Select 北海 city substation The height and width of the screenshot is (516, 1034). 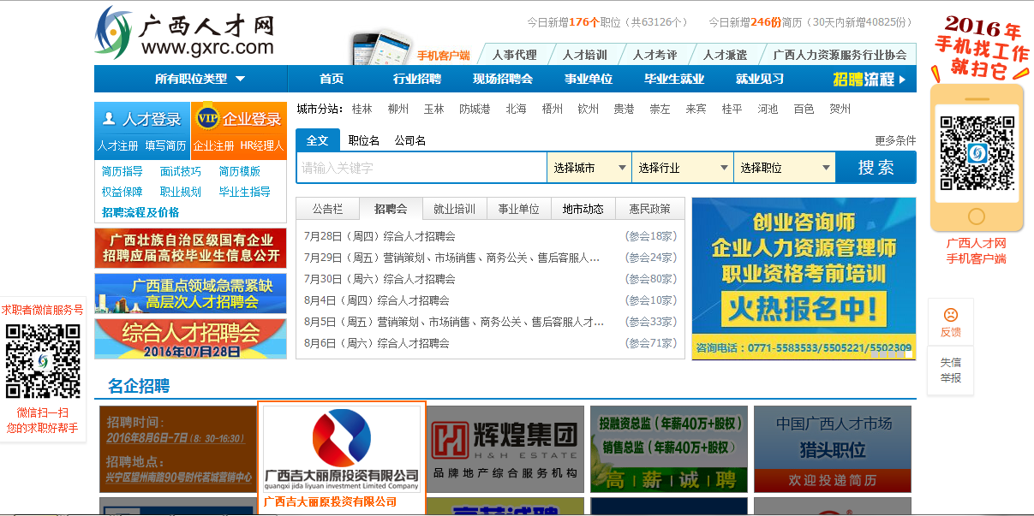(517, 110)
